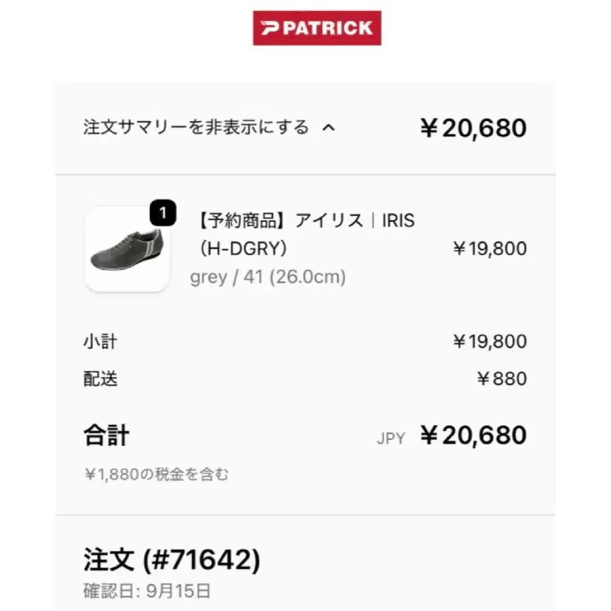The width and height of the screenshot is (611, 611).
Task: Click the ¥20,680 total in summary header
Action: [x=473, y=128]
